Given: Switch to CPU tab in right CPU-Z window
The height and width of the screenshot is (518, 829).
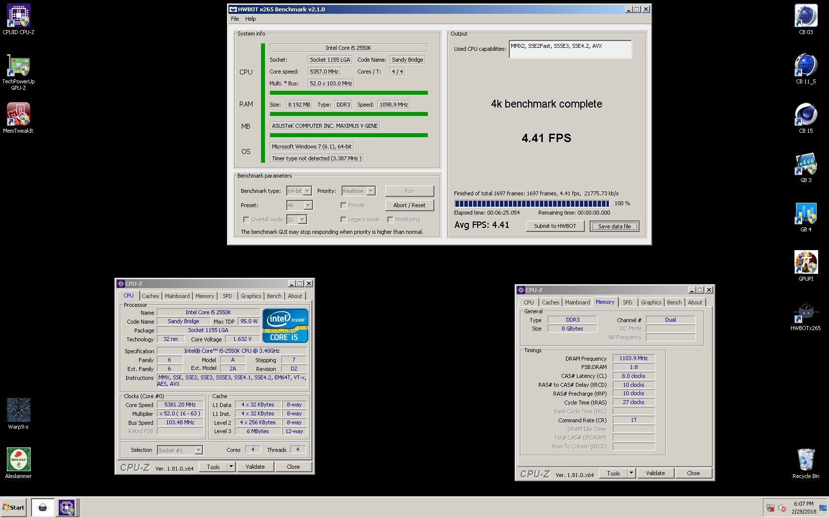Looking at the screenshot, I should [528, 302].
